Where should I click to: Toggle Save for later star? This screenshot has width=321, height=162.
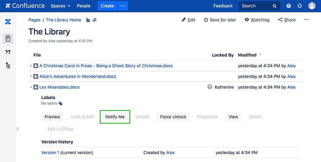[x=220, y=20]
